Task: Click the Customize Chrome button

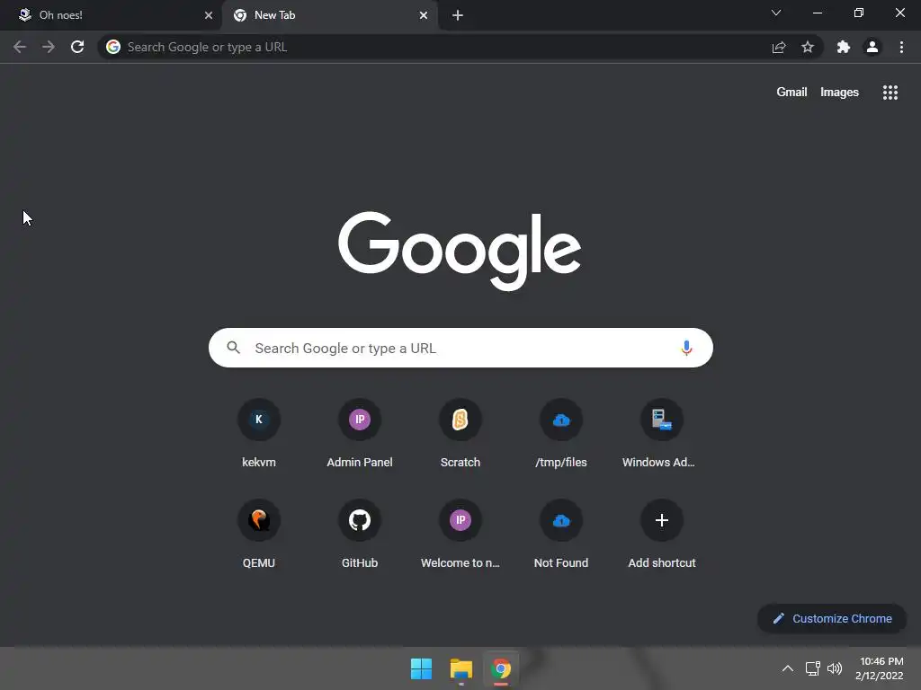Action: click(x=832, y=618)
